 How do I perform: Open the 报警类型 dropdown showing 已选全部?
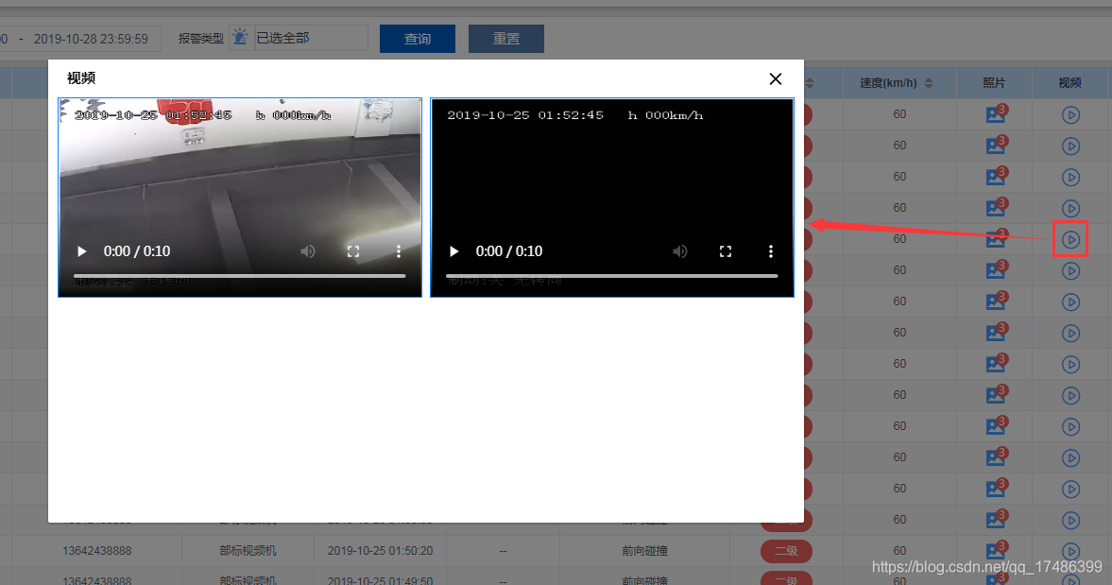(312, 38)
